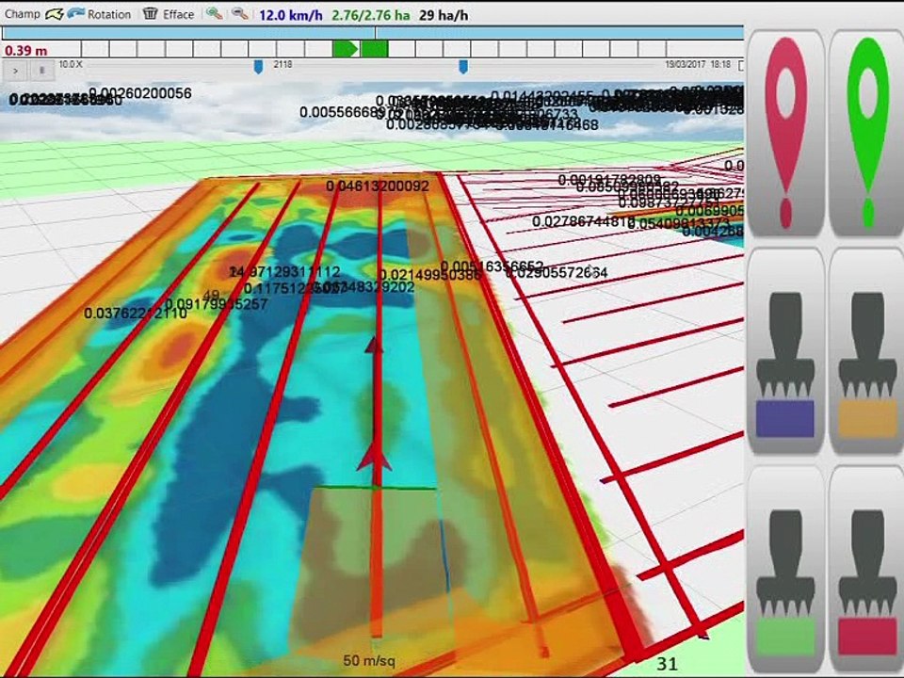Click the red tractor arrow on the map
This screenshot has height=678, width=904.
[374, 456]
